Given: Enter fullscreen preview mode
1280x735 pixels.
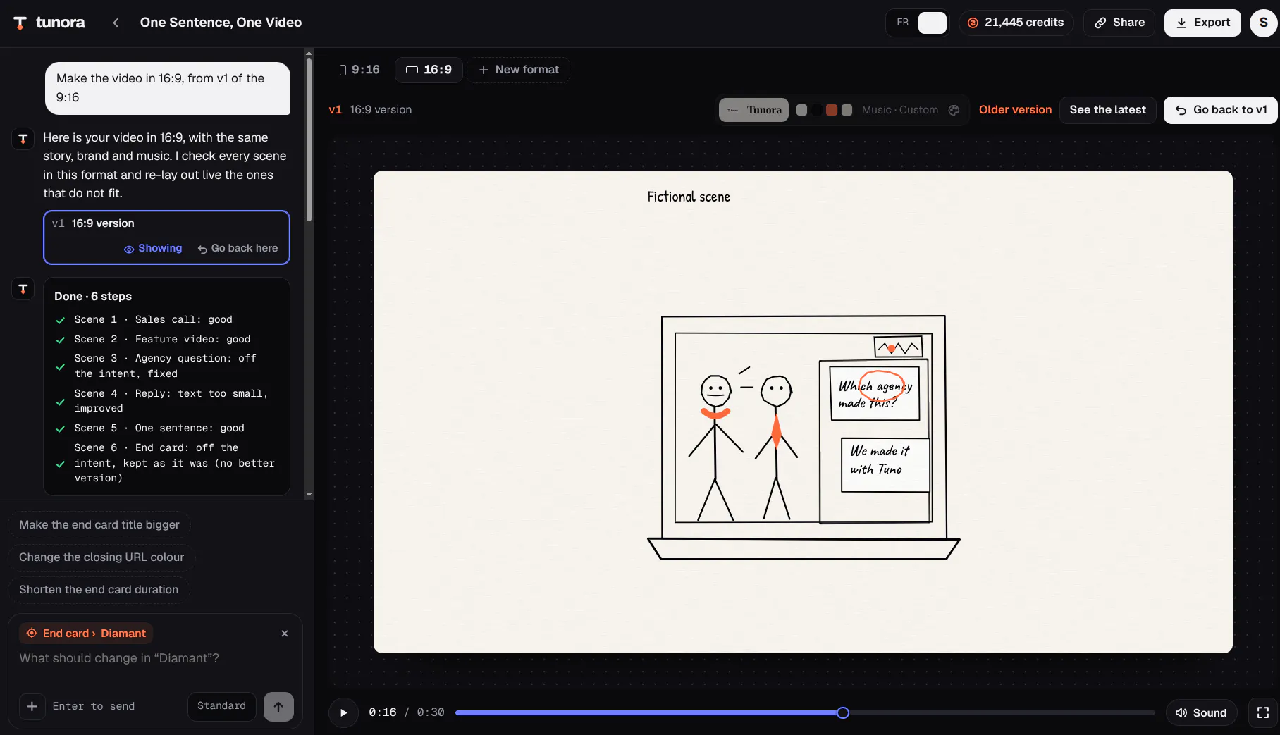Looking at the screenshot, I should pyautogui.click(x=1263, y=712).
